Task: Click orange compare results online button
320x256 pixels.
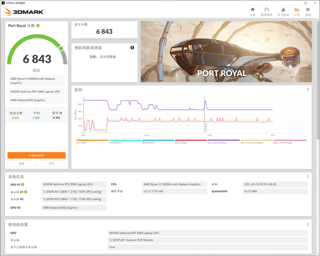Action: (x=36, y=155)
